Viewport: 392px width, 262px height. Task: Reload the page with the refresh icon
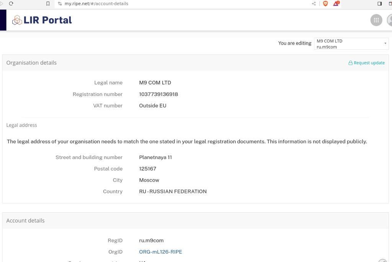pos(11,3)
